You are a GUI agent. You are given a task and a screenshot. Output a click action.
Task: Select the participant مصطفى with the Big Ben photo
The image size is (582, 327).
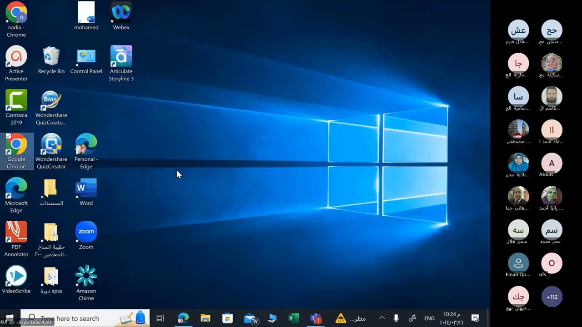pyautogui.click(x=518, y=130)
